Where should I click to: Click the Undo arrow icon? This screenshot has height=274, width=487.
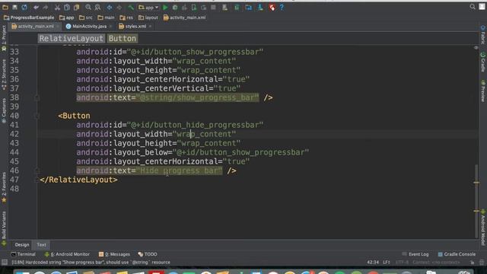click(x=37, y=7)
